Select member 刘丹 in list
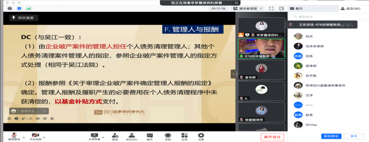369x142 pixels. tap(328, 36)
